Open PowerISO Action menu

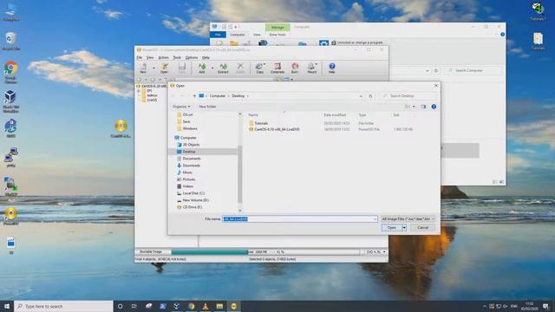point(163,57)
